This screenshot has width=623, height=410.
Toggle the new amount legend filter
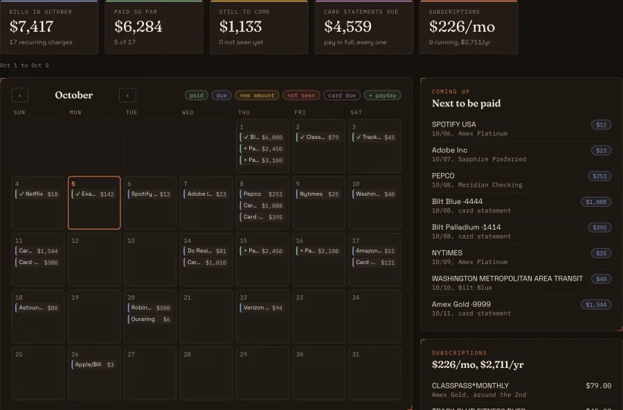click(257, 95)
